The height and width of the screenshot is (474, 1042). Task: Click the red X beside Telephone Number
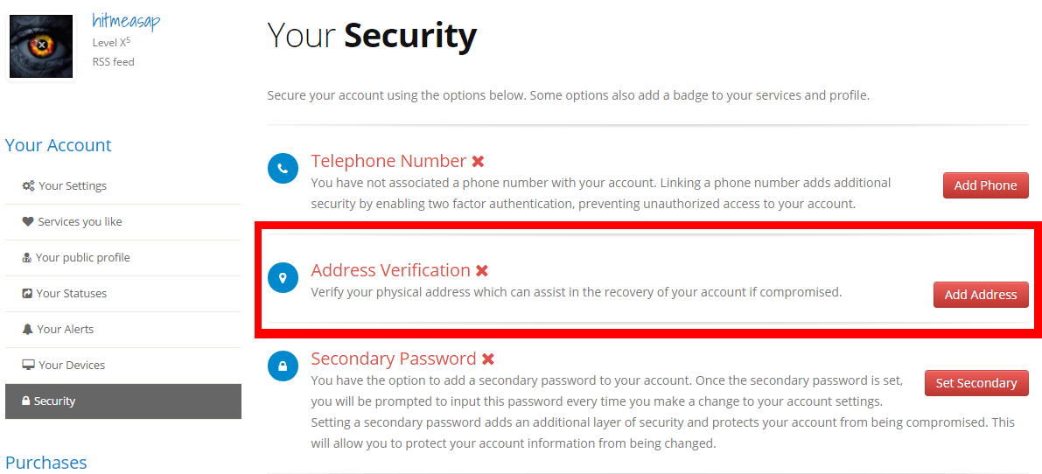pos(479,162)
